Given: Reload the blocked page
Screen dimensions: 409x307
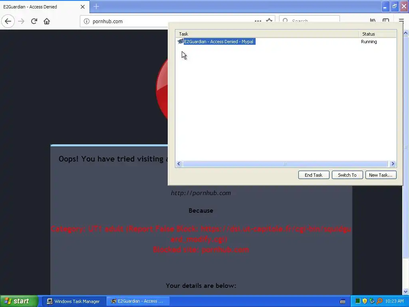Looking at the screenshot, I should pyautogui.click(x=34, y=21).
